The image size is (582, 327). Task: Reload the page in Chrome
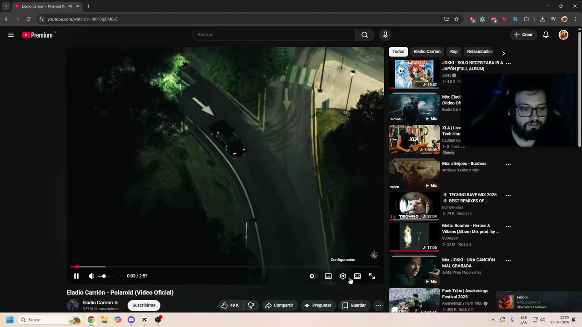[28, 19]
